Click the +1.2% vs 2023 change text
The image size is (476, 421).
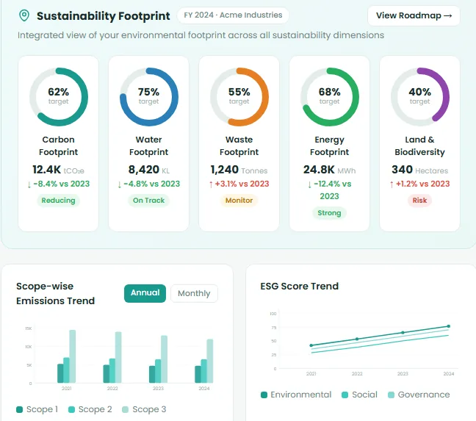pyautogui.click(x=420, y=184)
